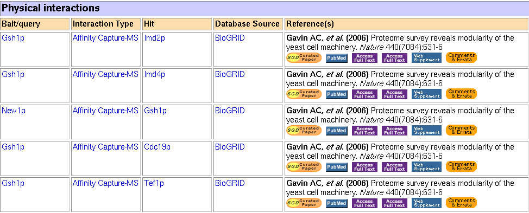
Task: Open second Access Full Text icon in Tef1p row
Action: [395, 203]
